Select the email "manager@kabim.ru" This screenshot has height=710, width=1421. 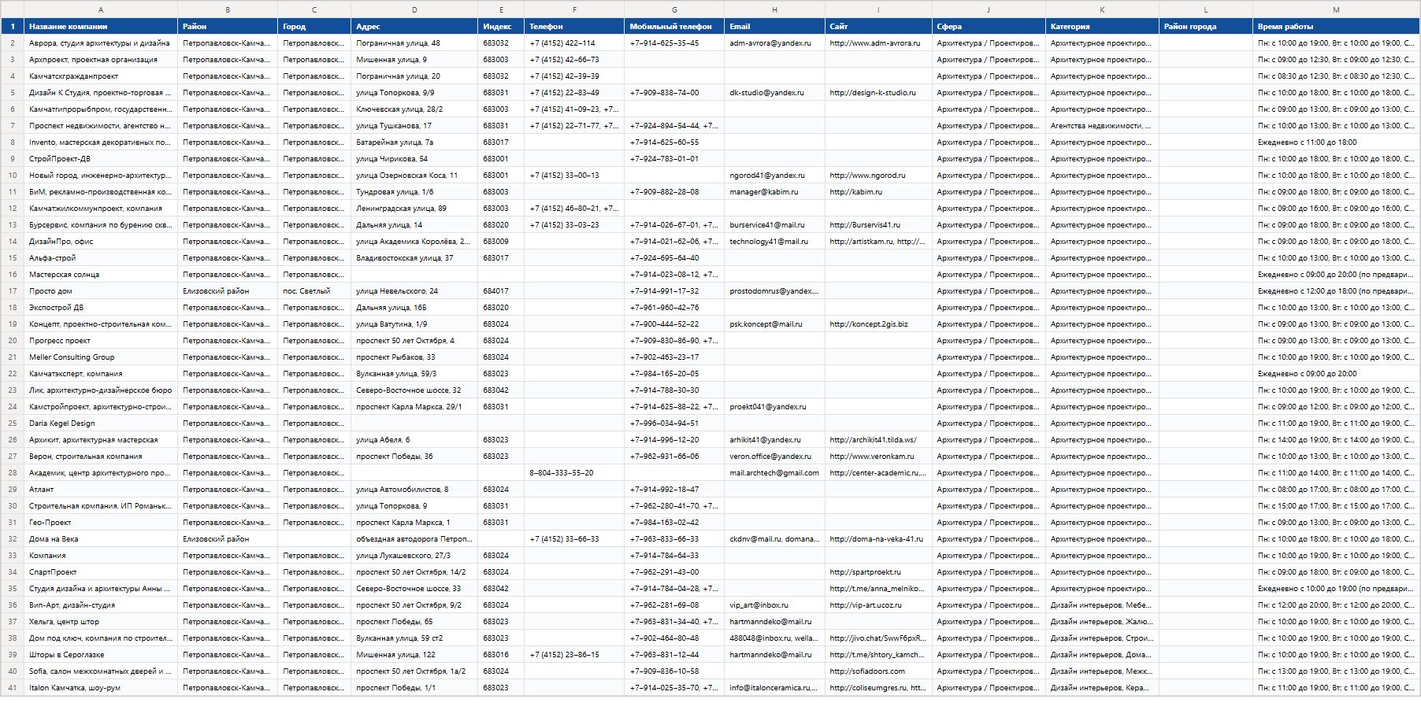tap(774, 191)
